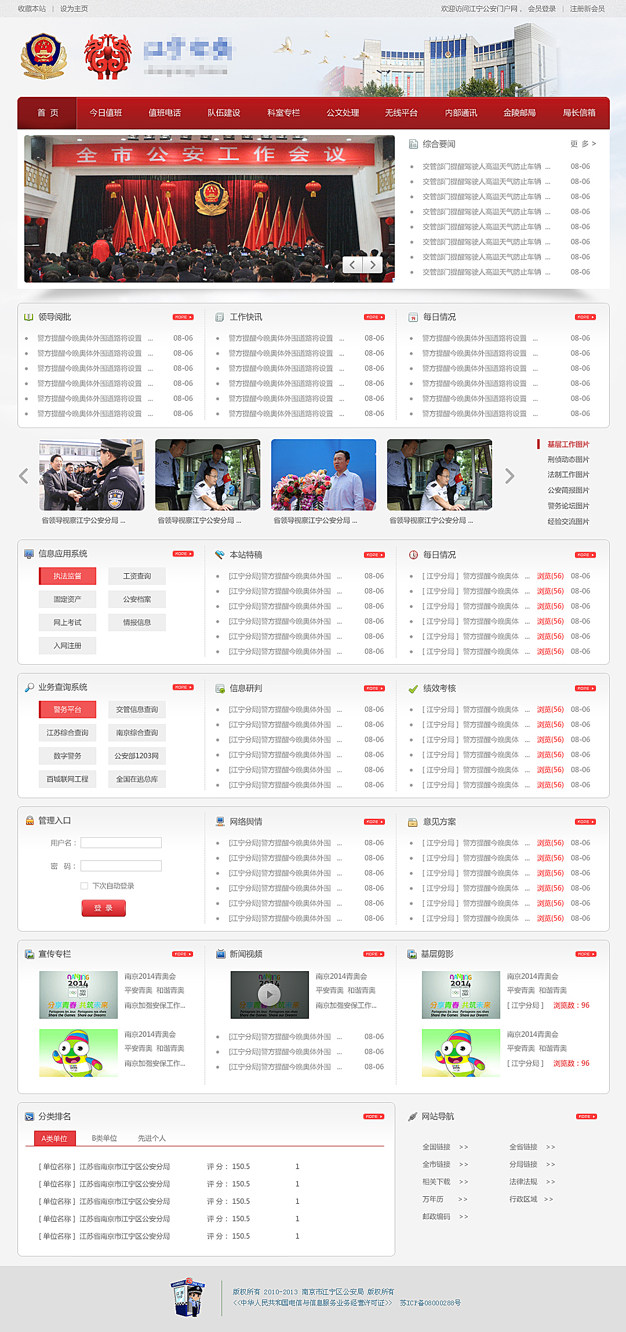Viewport: 626px width, 1332px height.
Task: Open the conference banner image
Action: 209,209
